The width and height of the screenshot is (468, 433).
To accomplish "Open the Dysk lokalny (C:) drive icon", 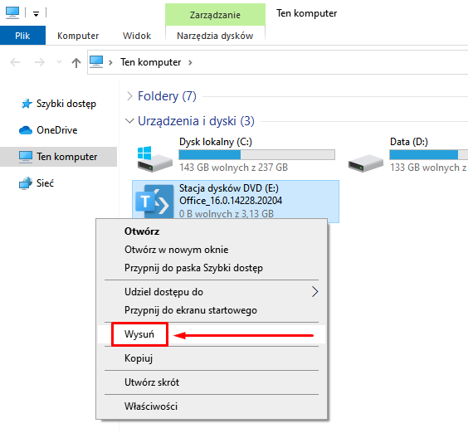I will tap(154, 158).
